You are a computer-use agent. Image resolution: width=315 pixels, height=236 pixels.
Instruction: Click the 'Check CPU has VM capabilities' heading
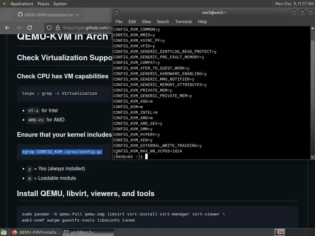coord(62,76)
